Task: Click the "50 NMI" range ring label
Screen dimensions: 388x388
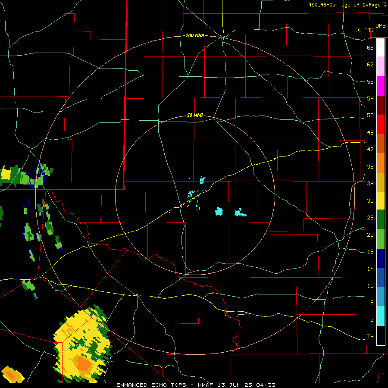Action: (195, 115)
